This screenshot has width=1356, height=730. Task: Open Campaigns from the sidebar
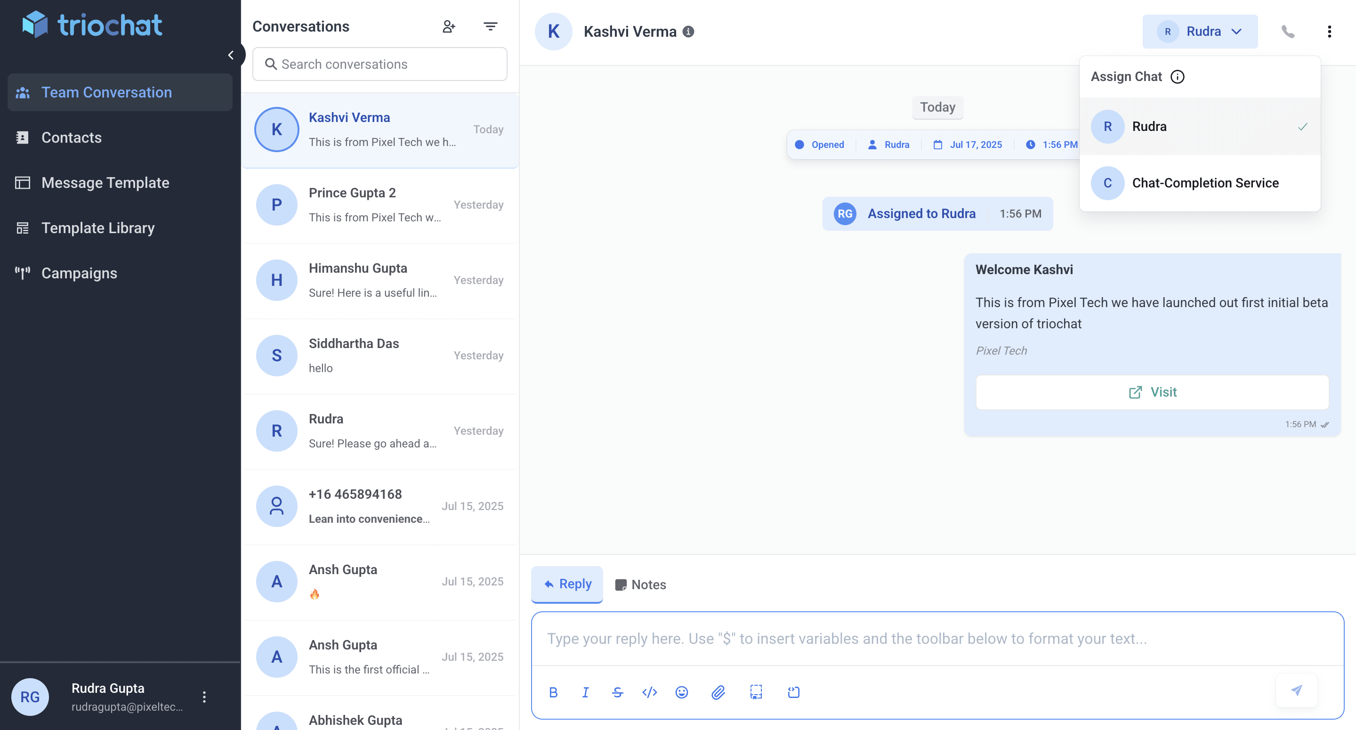[x=79, y=273]
